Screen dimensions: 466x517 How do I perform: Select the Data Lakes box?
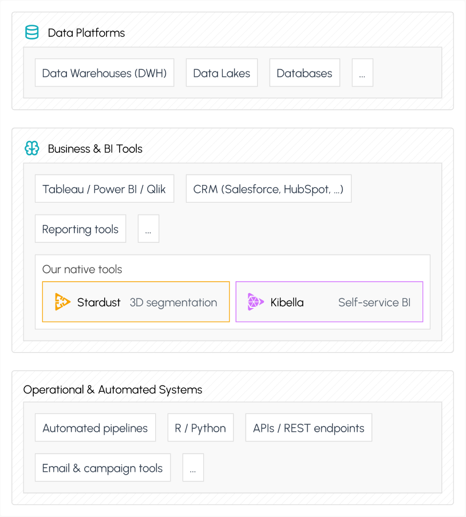click(222, 73)
